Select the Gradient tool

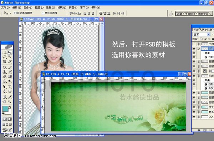(x=10, y=76)
